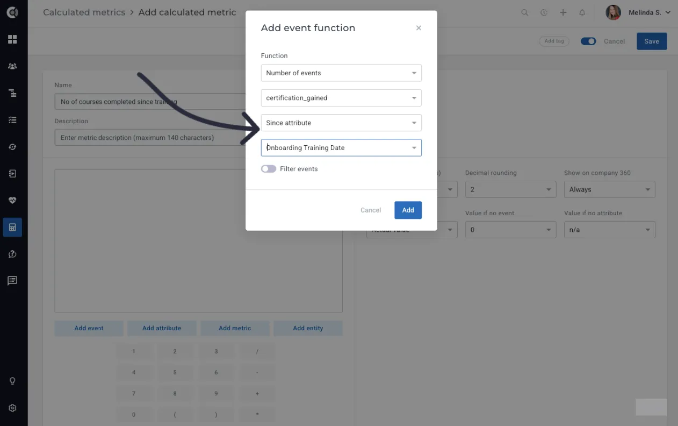678x426 pixels.
Task: Expand the Value if no event dropdown
Action: (x=511, y=230)
